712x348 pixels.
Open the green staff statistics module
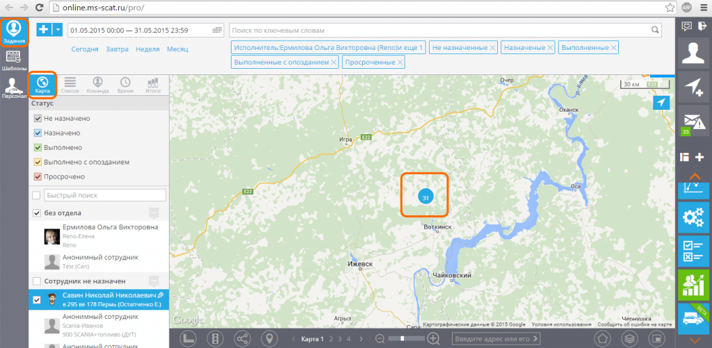coord(693,285)
